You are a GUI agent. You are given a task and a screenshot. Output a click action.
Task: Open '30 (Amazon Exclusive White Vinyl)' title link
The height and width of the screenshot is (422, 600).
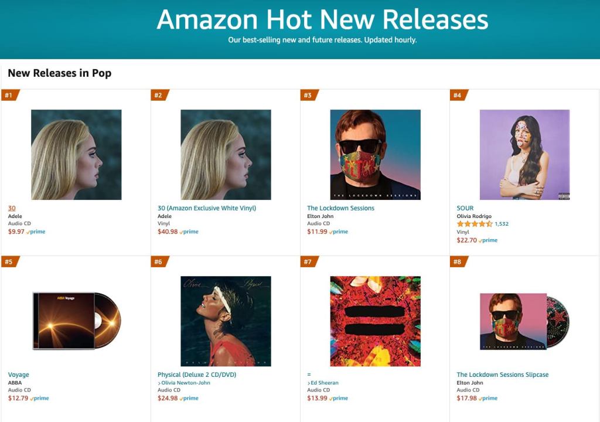pos(207,208)
